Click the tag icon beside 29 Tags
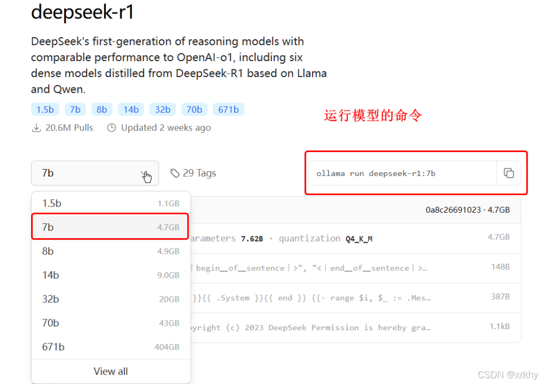 [x=175, y=173]
